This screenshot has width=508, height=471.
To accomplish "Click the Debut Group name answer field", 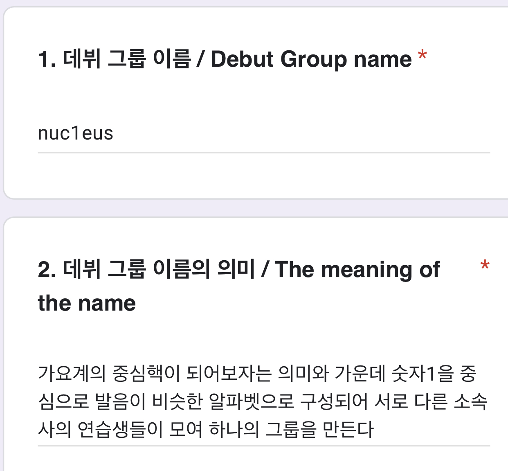I will point(264,133).
